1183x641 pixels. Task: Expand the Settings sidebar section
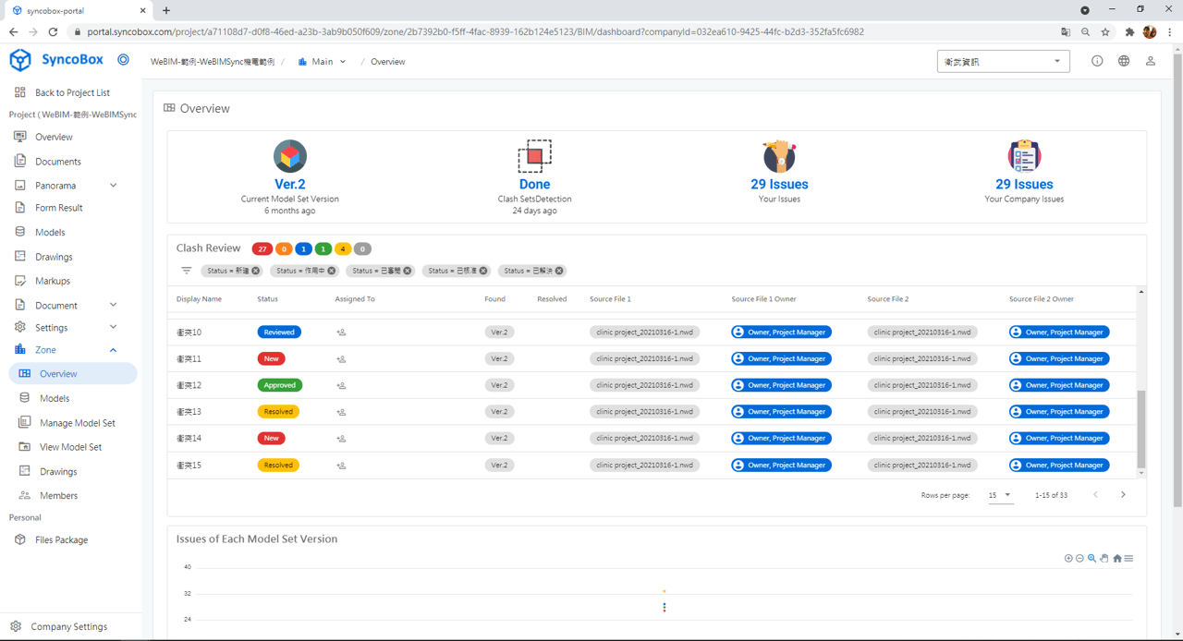(114, 327)
